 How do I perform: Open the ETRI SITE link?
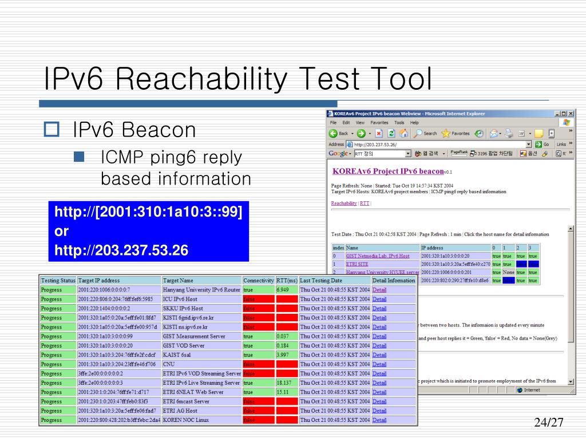(357, 264)
